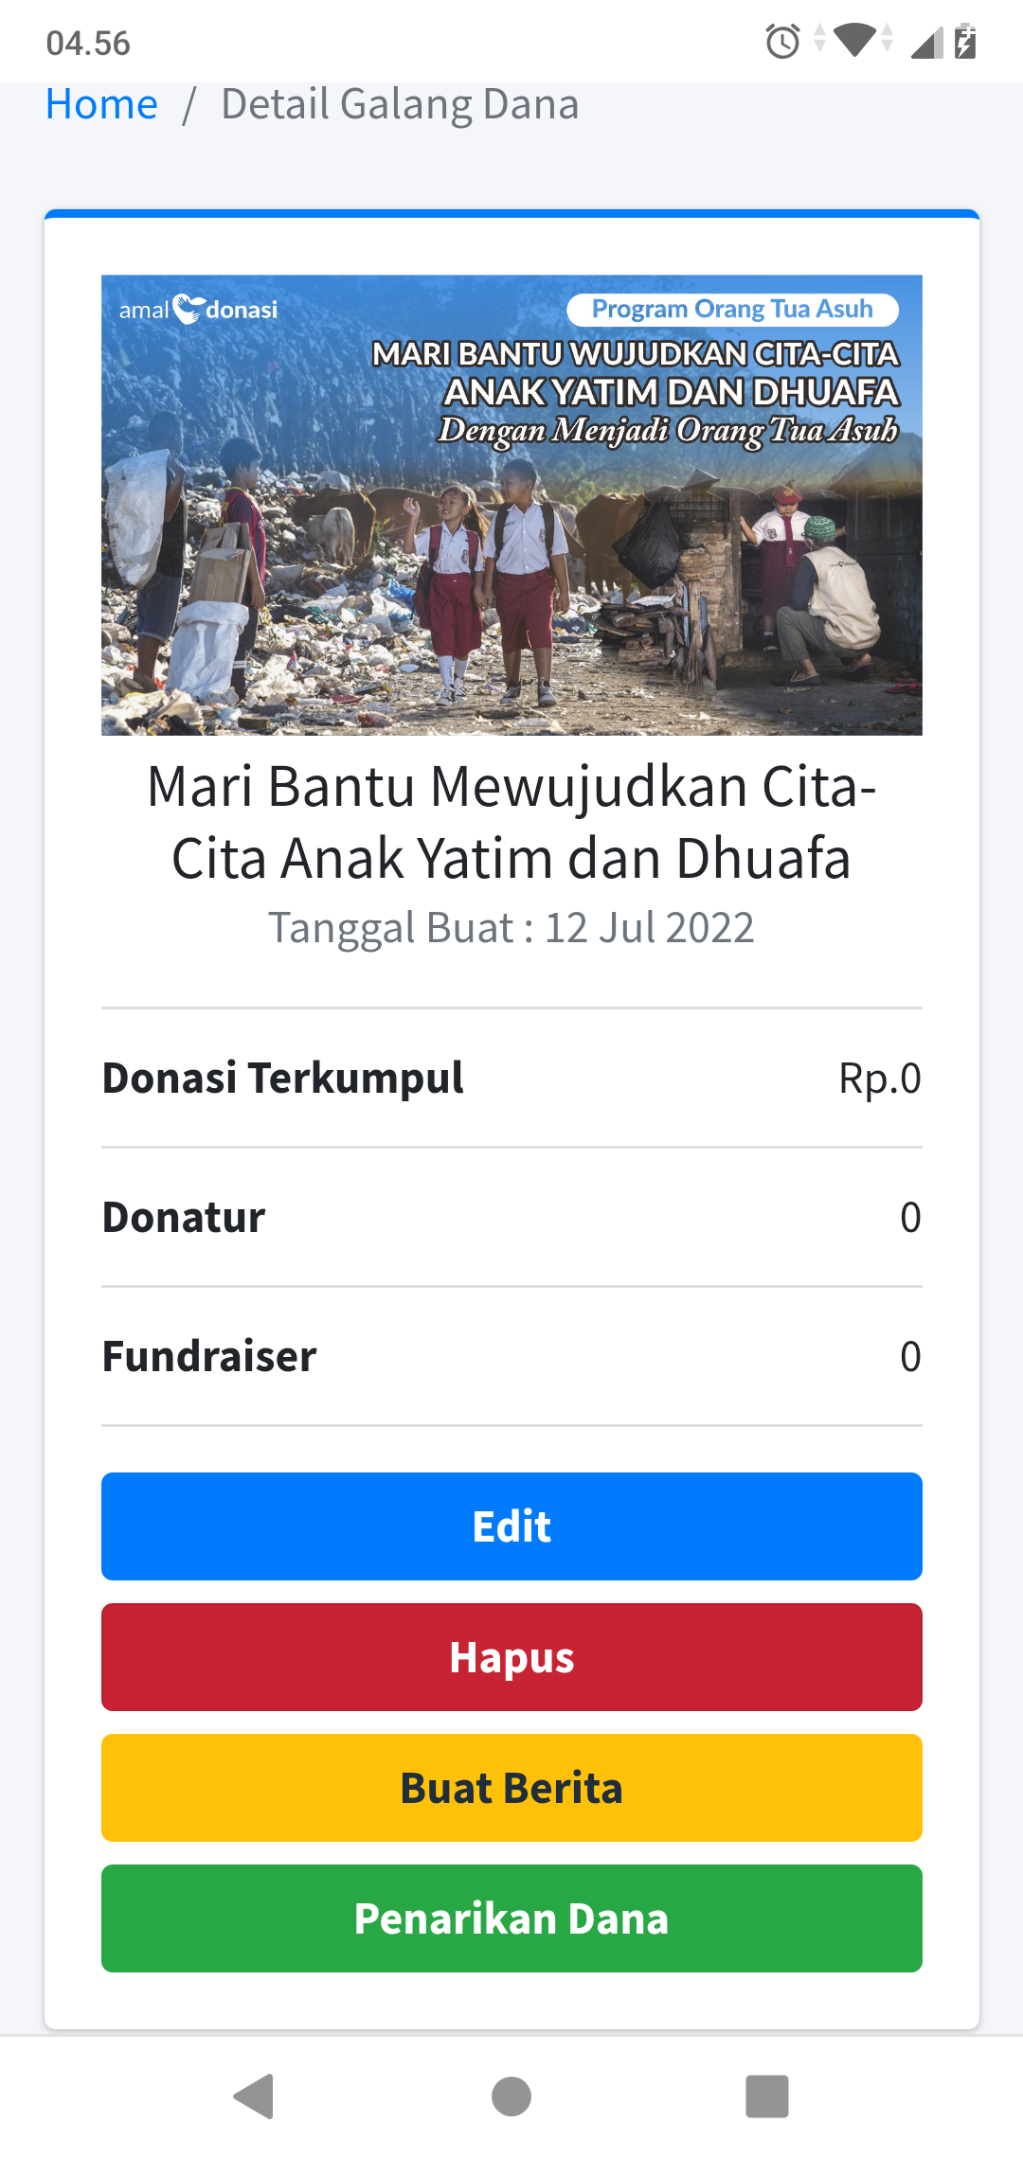Tap the Donasi Terkumpul row

[511, 1078]
